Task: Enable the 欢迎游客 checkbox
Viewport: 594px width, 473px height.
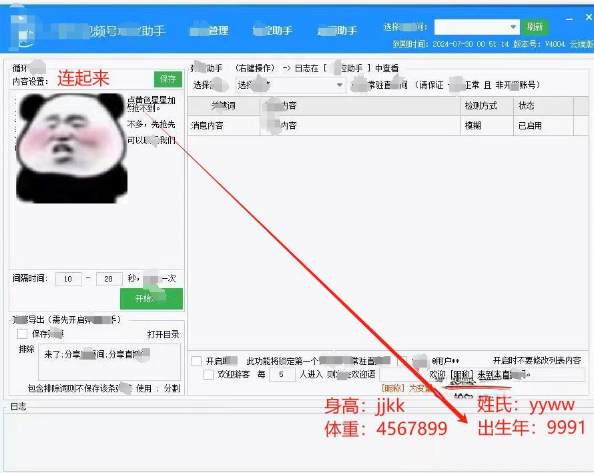Action: click(x=209, y=375)
